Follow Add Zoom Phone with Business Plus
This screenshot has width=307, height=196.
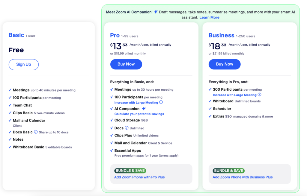(243, 177)
